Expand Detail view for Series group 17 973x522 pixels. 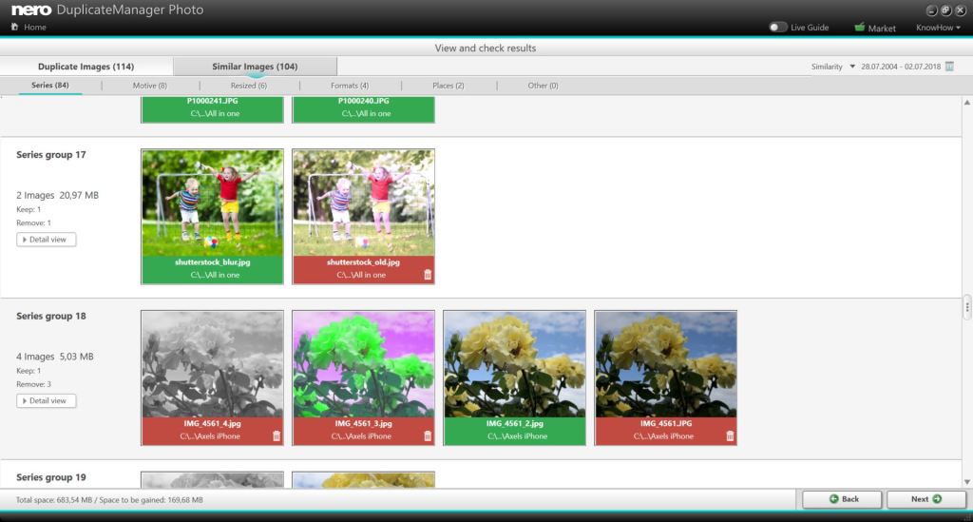coord(47,240)
